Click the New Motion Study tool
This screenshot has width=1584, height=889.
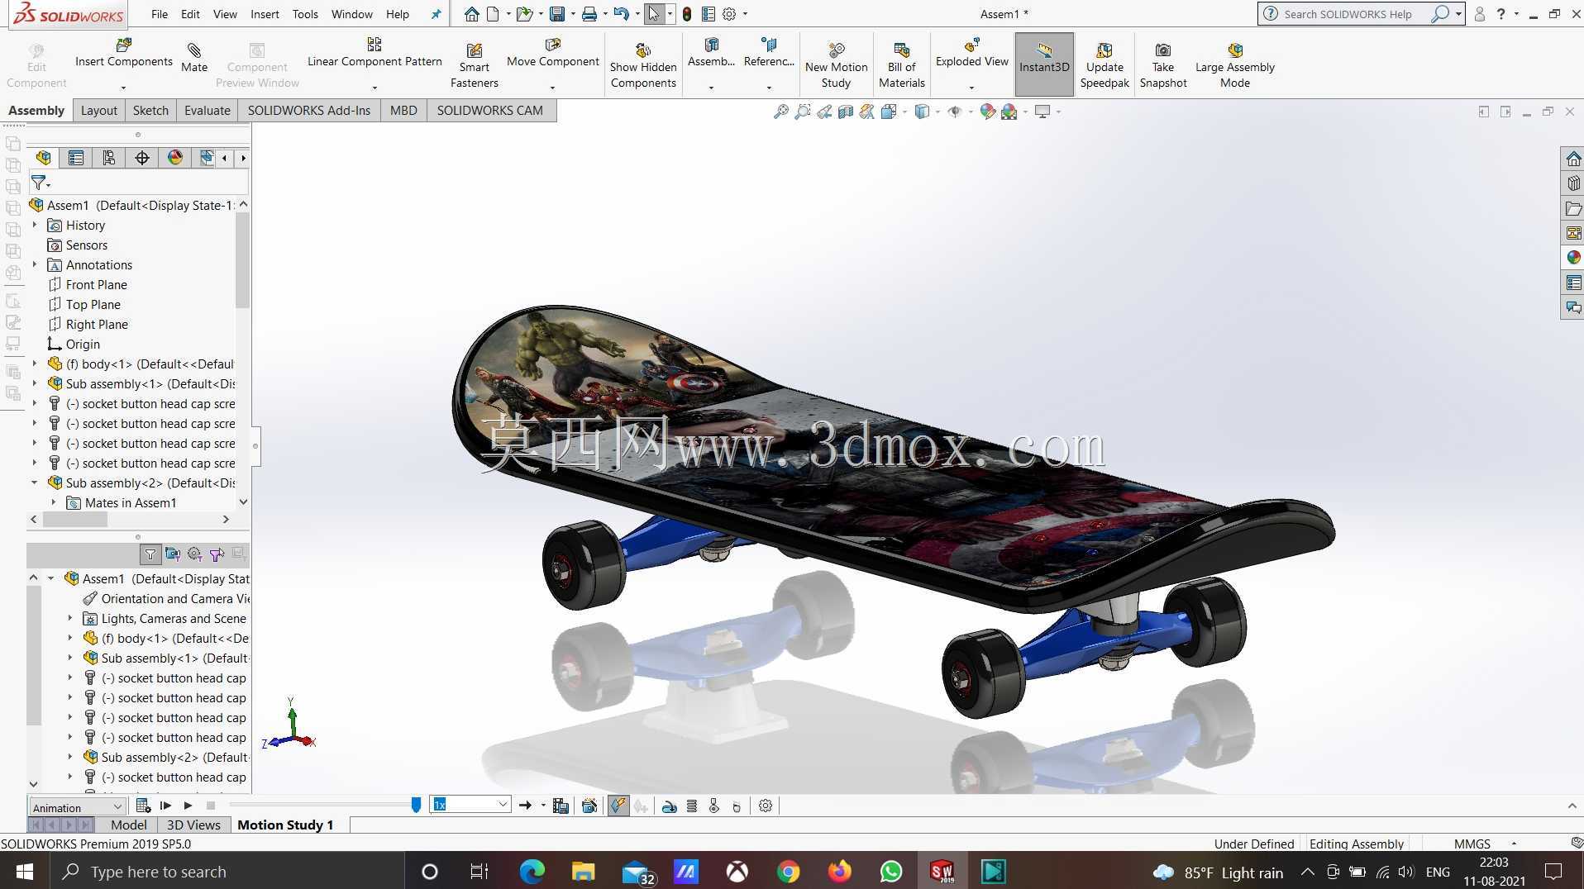point(836,65)
